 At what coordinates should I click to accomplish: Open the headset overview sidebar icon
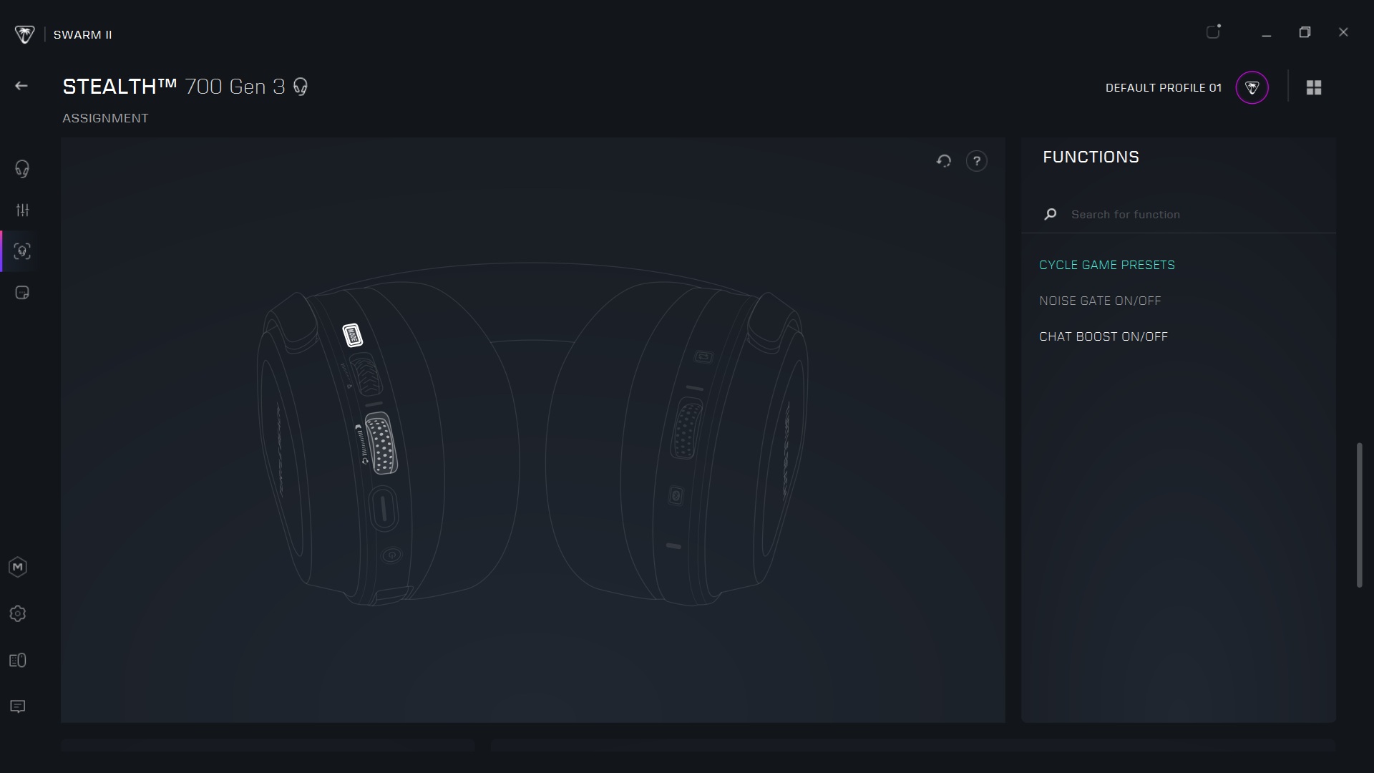click(x=22, y=169)
